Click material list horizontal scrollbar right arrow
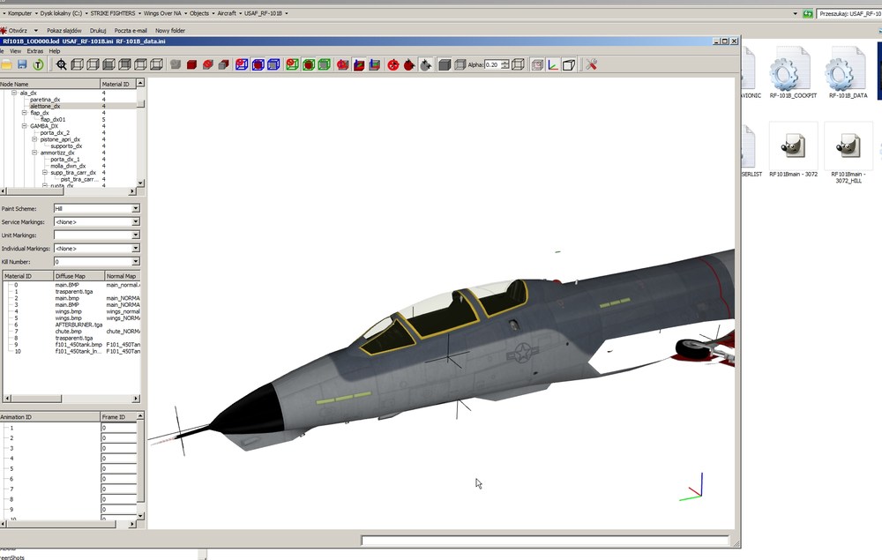The width and height of the screenshot is (882, 560). coord(136,399)
